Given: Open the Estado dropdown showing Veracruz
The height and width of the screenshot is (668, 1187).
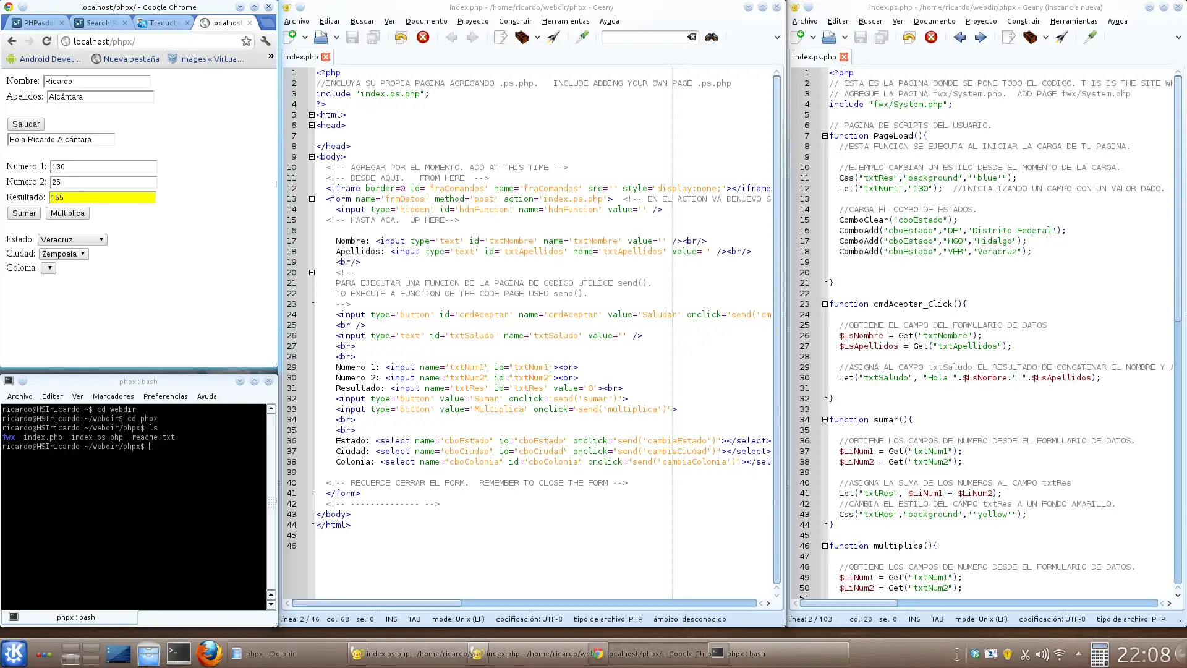Looking at the screenshot, I should (x=72, y=239).
